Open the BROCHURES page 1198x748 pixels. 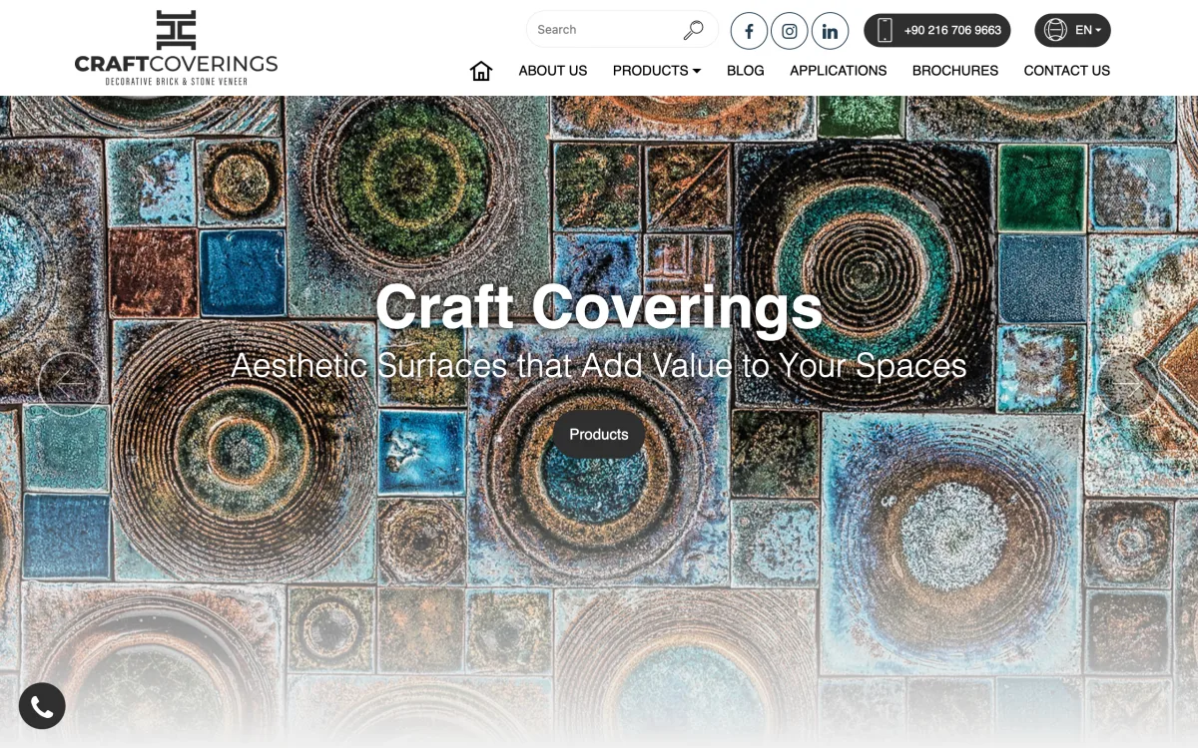click(x=955, y=71)
